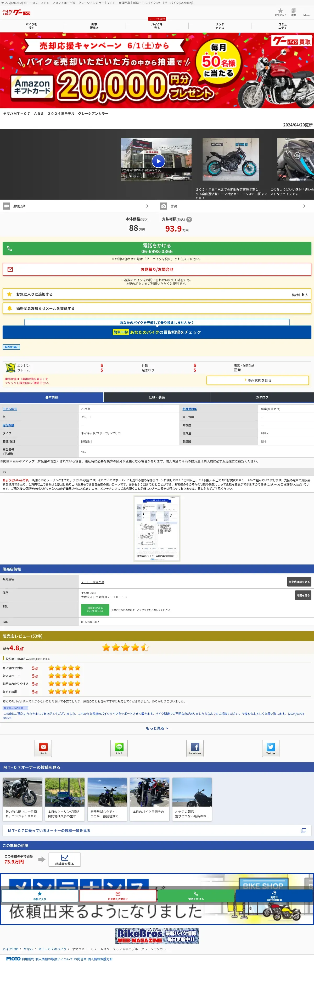Open the MT-07 bike photo thumbnail
This screenshot has height=986, width=314.
(x=230, y=159)
